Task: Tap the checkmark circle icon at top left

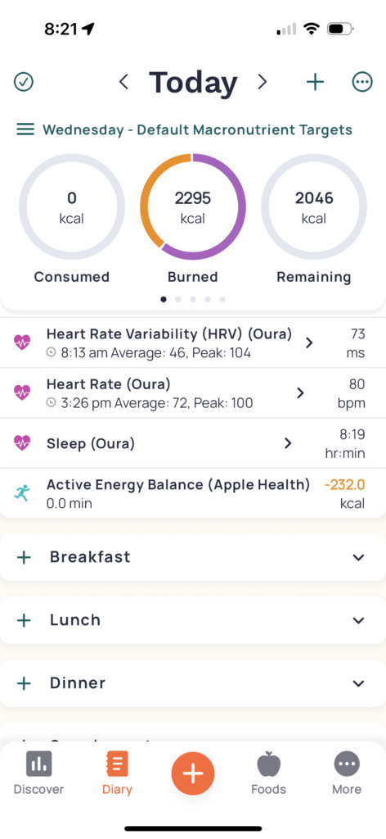Action: pyautogui.click(x=24, y=82)
